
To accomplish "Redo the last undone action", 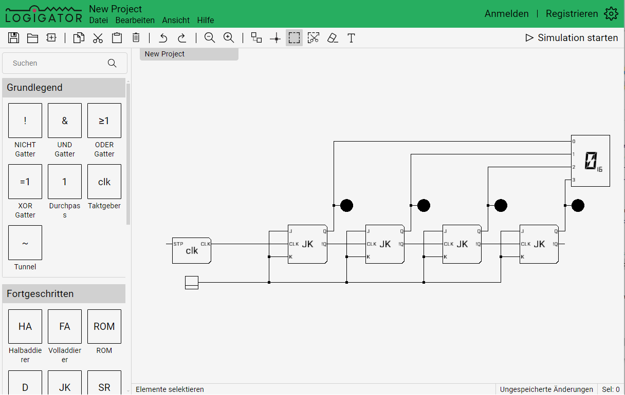I will point(182,38).
